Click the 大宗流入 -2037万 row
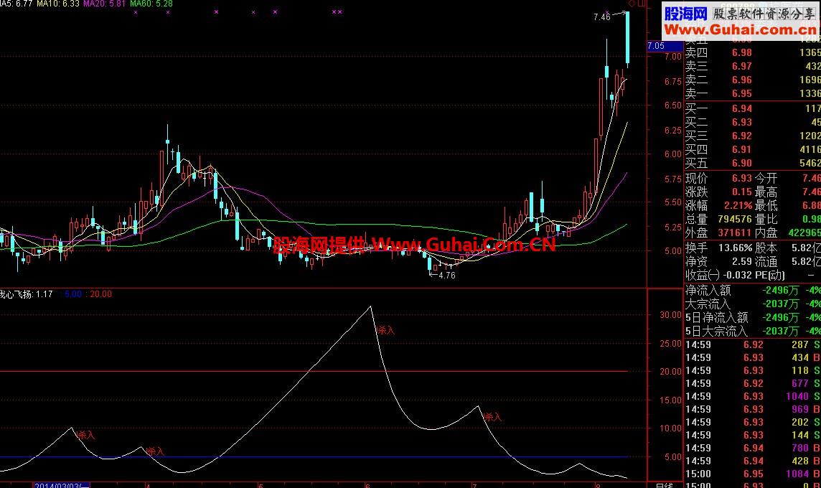Viewport: 821px width, 488px height. tap(753, 304)
